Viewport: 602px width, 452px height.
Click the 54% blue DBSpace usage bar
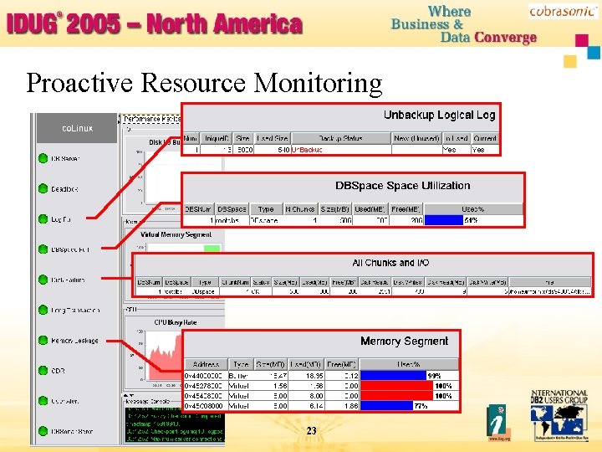click(444, 220)
